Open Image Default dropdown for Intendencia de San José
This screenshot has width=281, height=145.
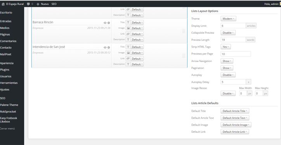point(137,53)
